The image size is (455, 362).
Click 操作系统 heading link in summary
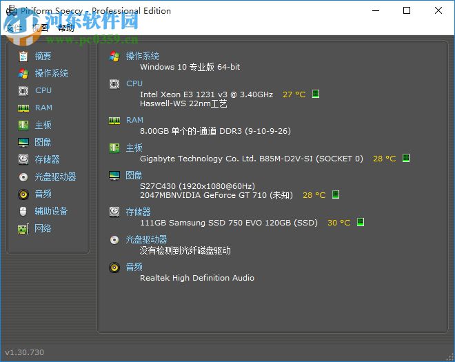142,56
